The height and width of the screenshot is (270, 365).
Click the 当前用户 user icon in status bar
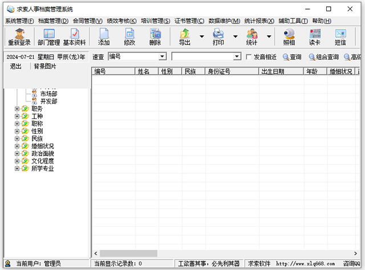(x=7, y=263)
